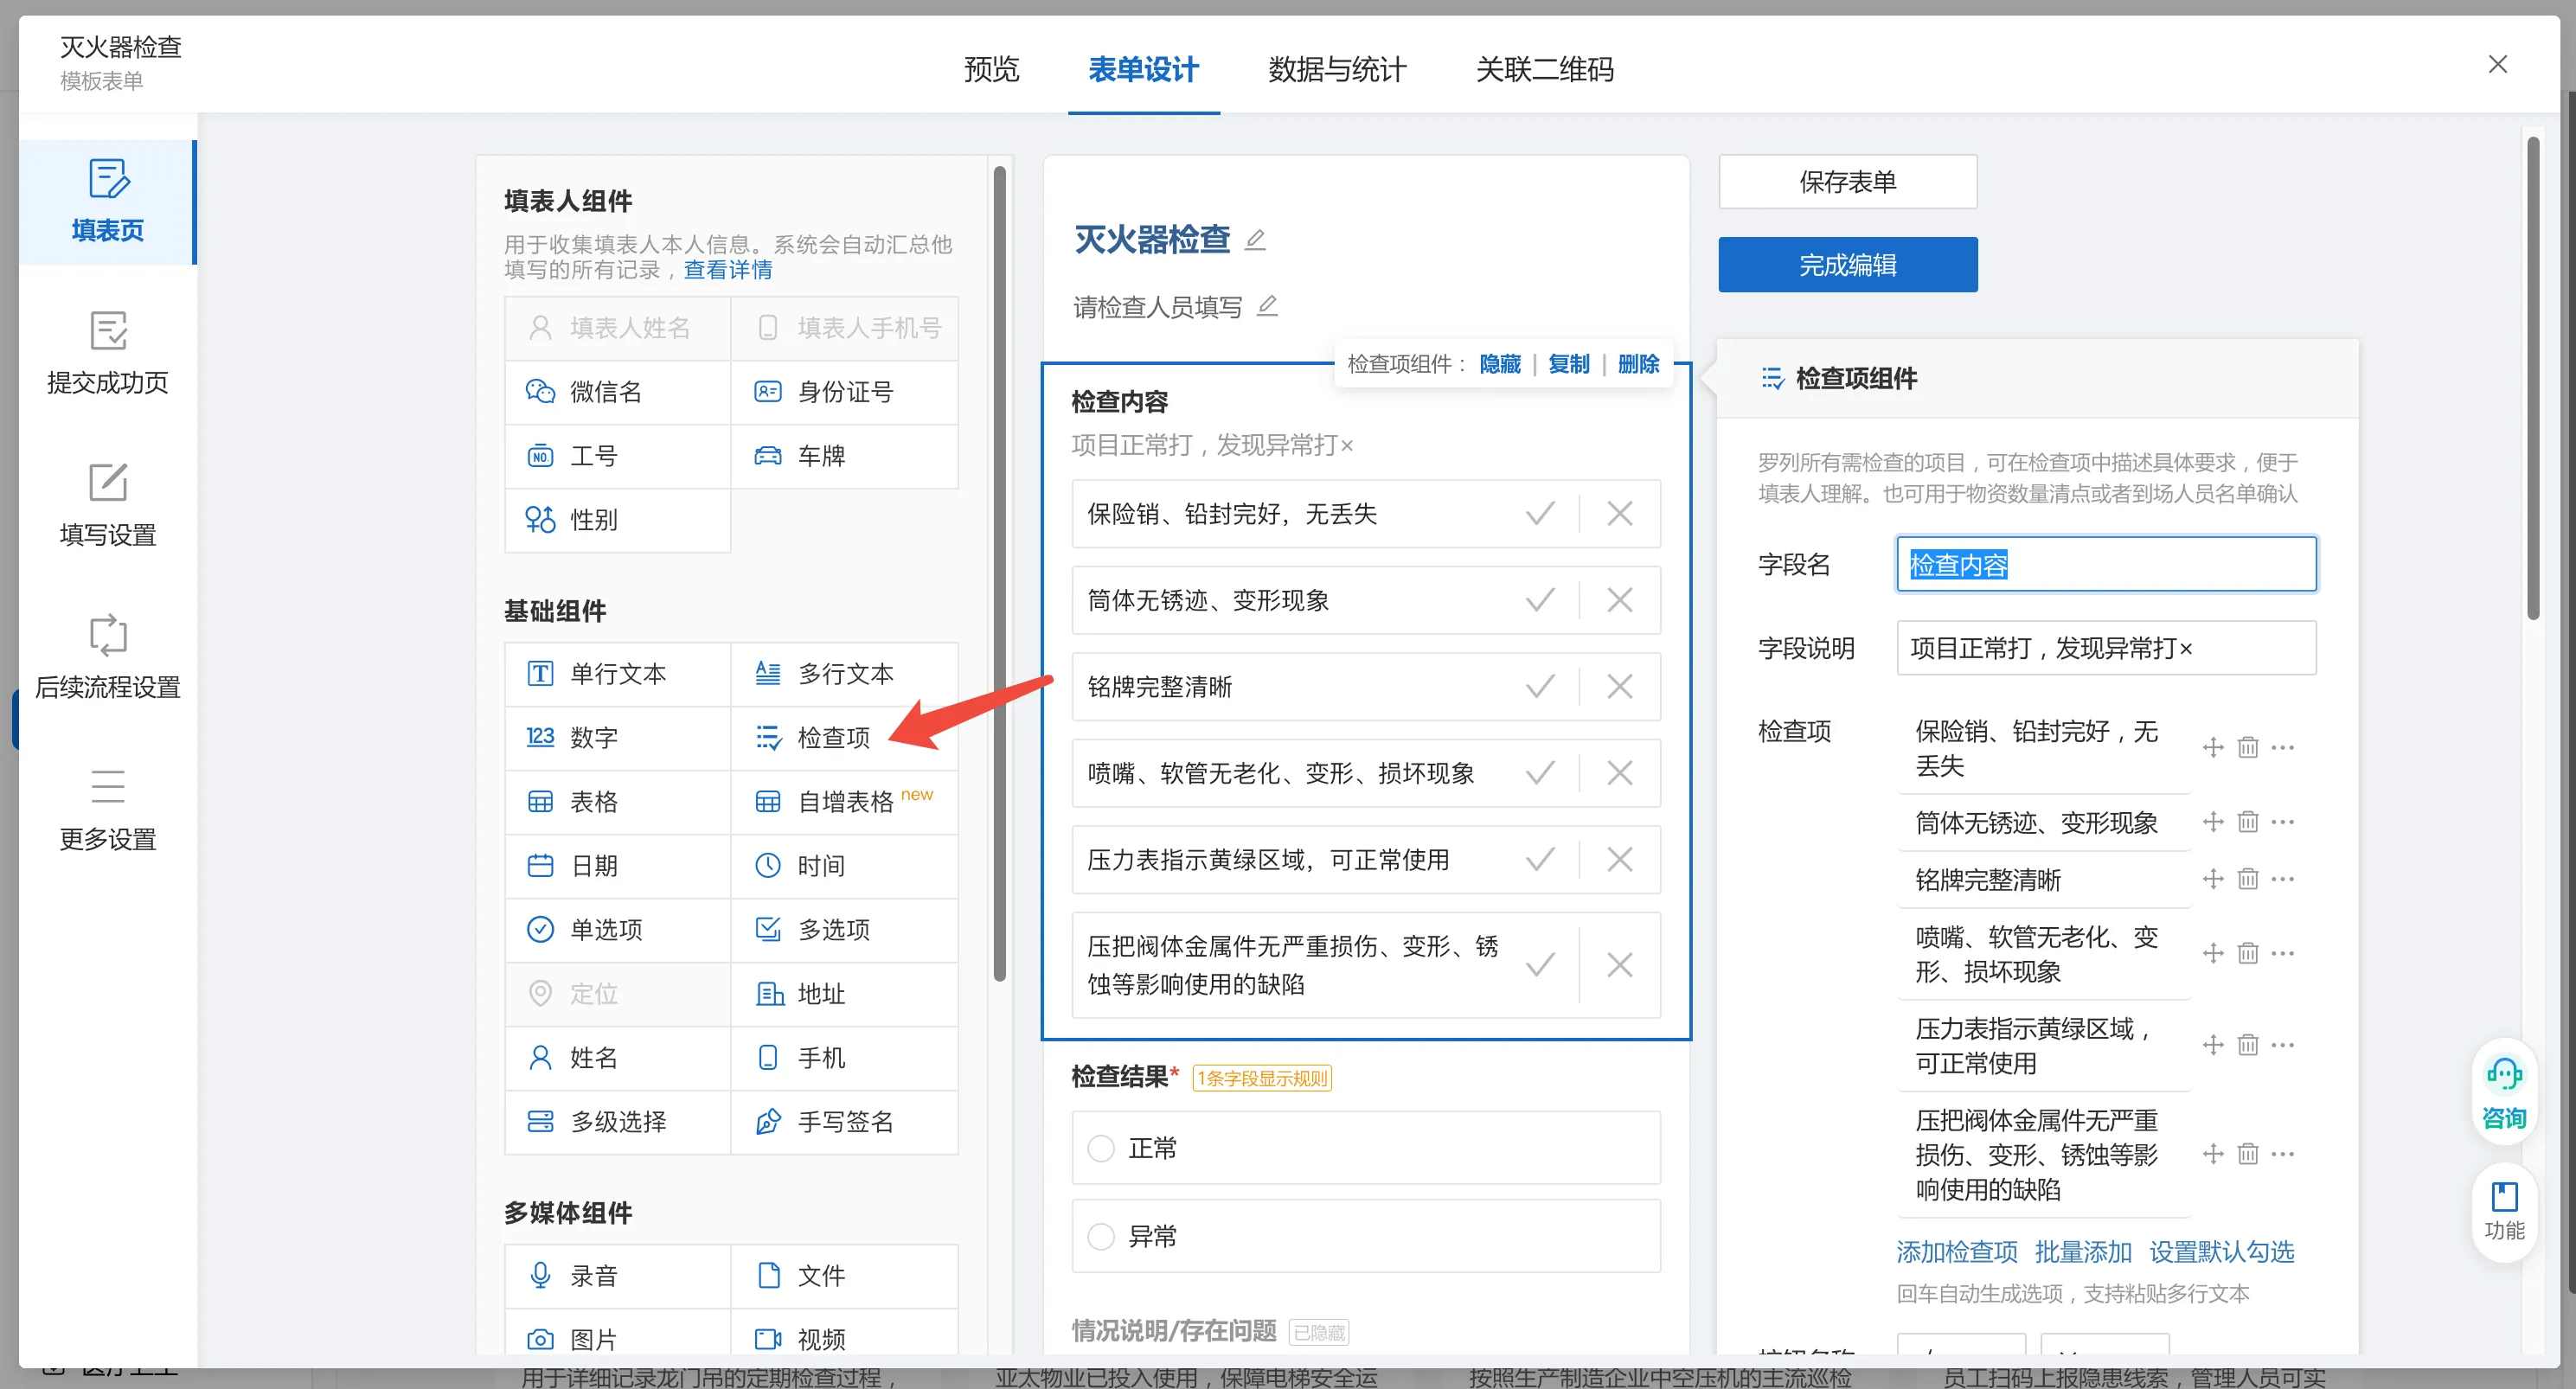Mark 铭牌完整清晰 with the cross
This screenshot has height=1389, width=2576.
click(1619, 686)
